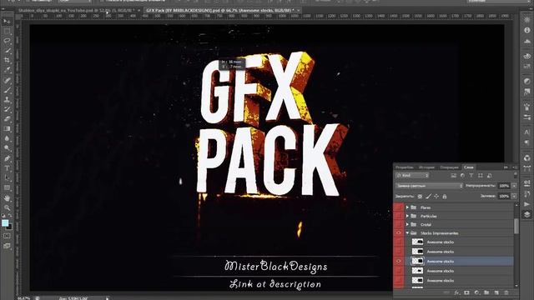Toggle lock position

tap(436, 197)
